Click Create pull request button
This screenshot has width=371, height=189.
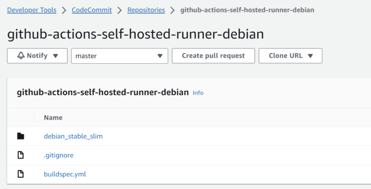(x=213, y=56)
